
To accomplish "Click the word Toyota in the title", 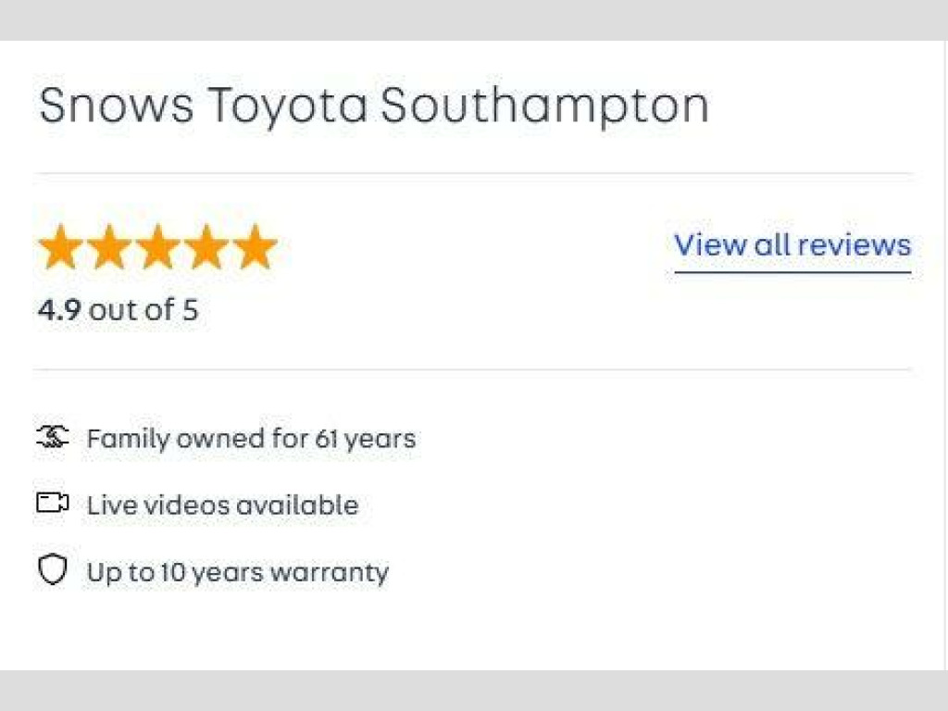I will 288,107.
